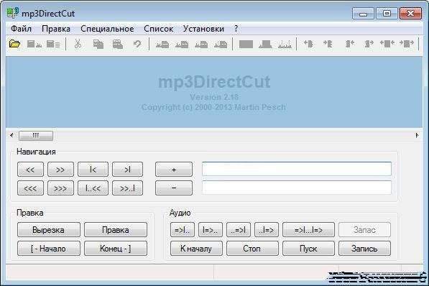429x286 pixels.
Task: Click the second arrow-into-marker toolbar icon
Action: 328,44
